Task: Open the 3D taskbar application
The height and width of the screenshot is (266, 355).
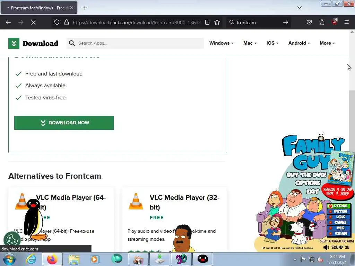Action: pyautogui.click(x=181, y=259)
